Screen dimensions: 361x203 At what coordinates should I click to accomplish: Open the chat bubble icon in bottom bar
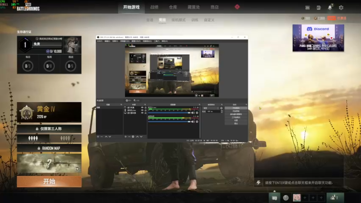274,198
